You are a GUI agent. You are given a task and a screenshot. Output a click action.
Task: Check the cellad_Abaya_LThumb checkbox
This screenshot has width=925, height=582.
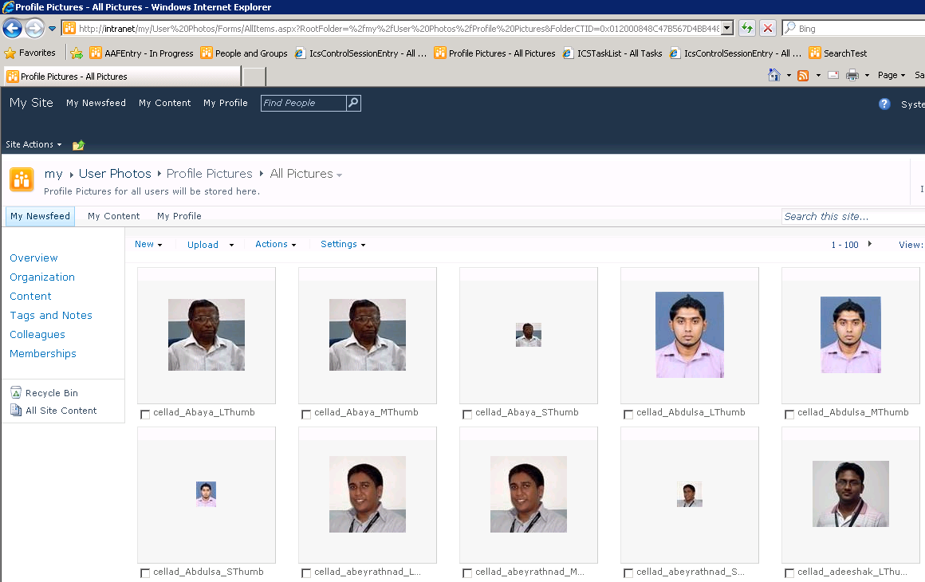pyautogui.click(x=145, y=414)
